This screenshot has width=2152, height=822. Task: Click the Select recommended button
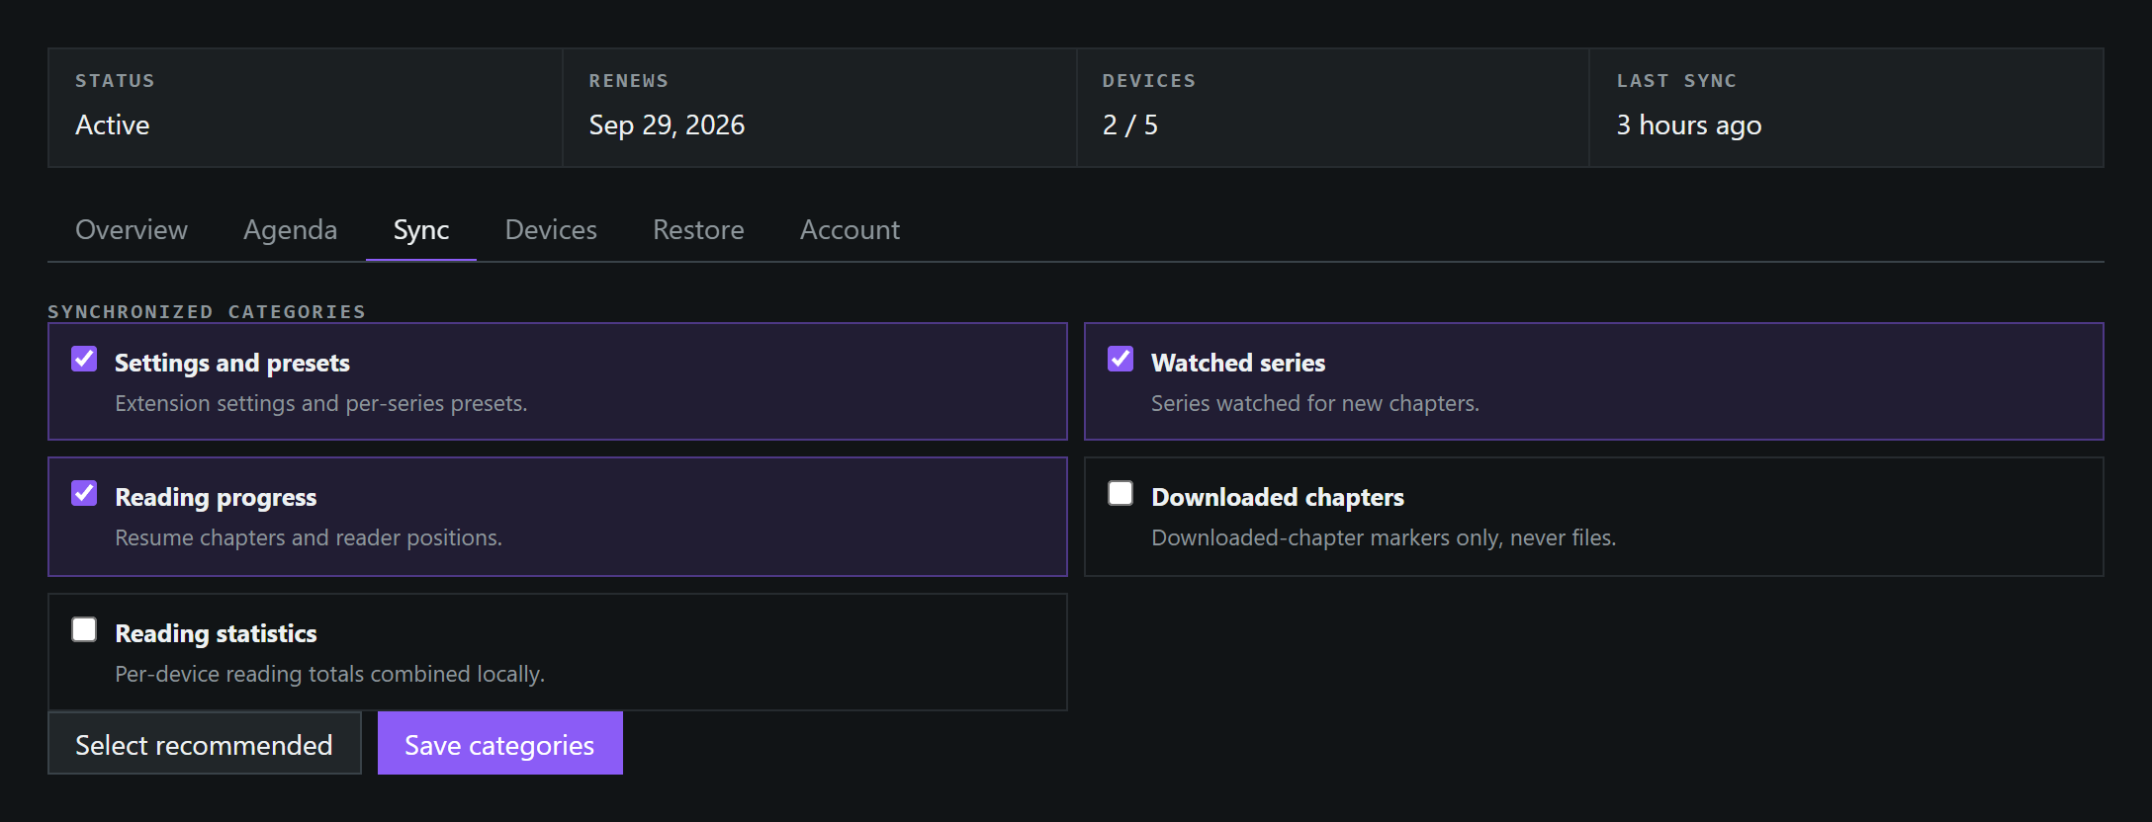tap(205, 743)
